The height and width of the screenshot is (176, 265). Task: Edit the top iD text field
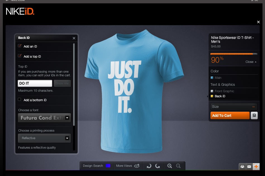pos(35,83)
